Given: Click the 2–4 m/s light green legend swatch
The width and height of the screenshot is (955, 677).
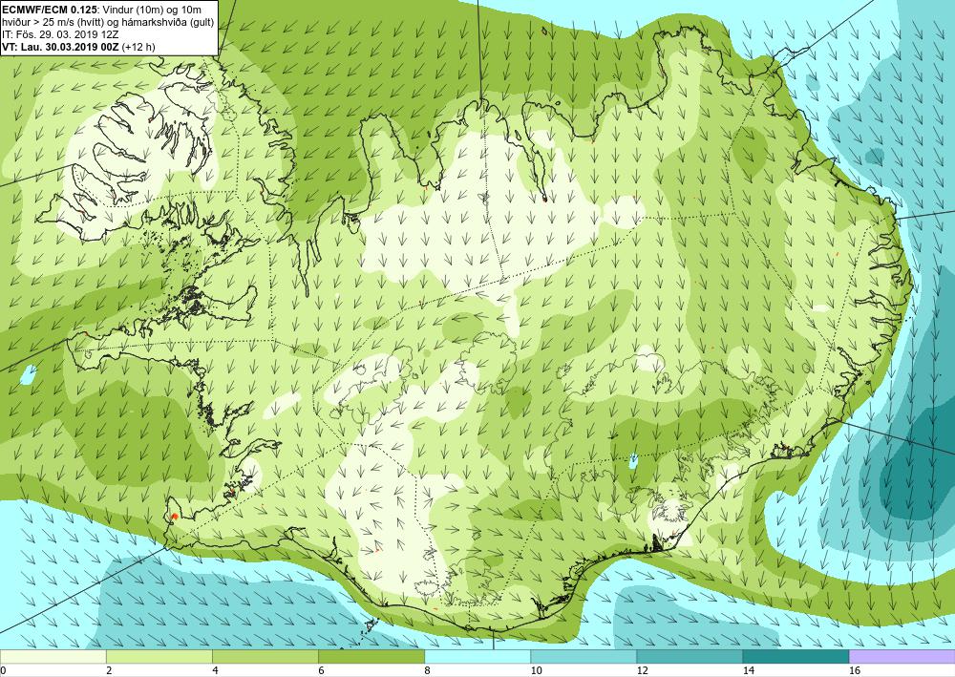Looking at the screenshot, I should click(x=159, y=656).
